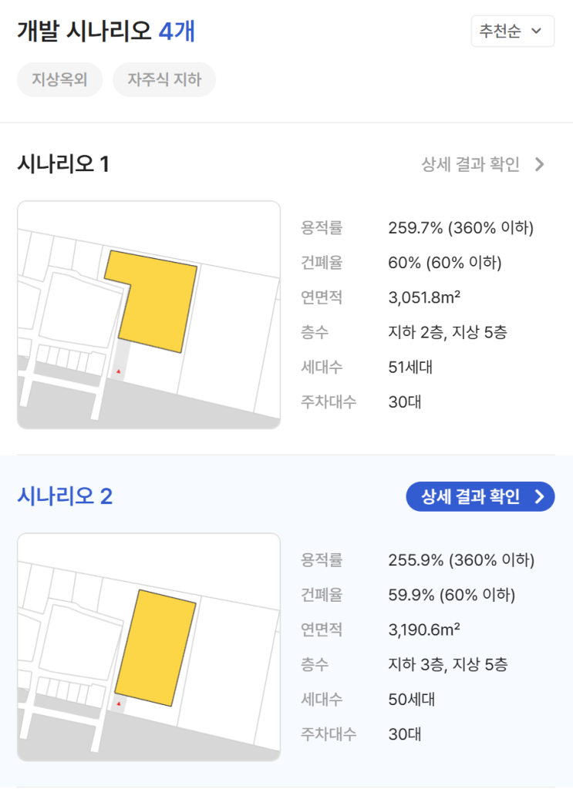Open 상세 결과 확인 for 시나리오 1
573x789 pixels.
[483, 165]
